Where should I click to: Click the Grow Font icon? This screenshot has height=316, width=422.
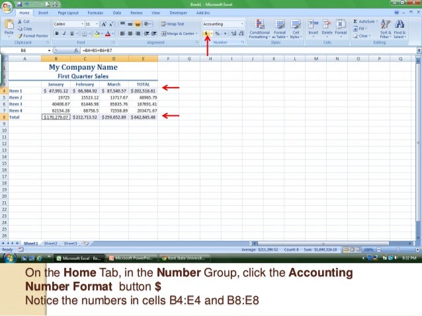click(104, 24)
